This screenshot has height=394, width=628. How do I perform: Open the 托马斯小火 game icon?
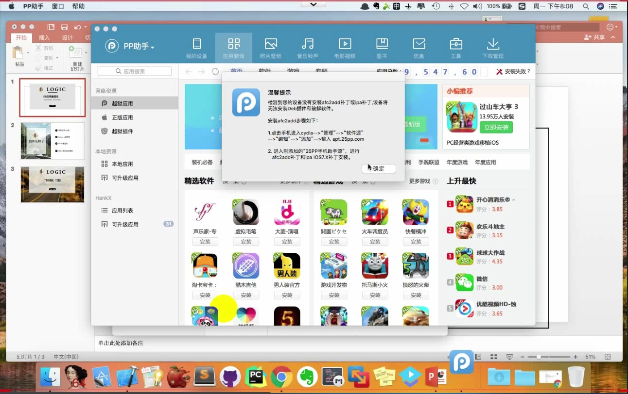tap(375, 266)
